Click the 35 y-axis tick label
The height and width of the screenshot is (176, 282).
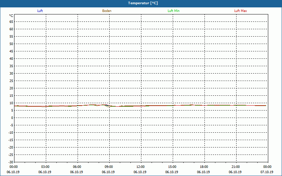tap(11, 66)
